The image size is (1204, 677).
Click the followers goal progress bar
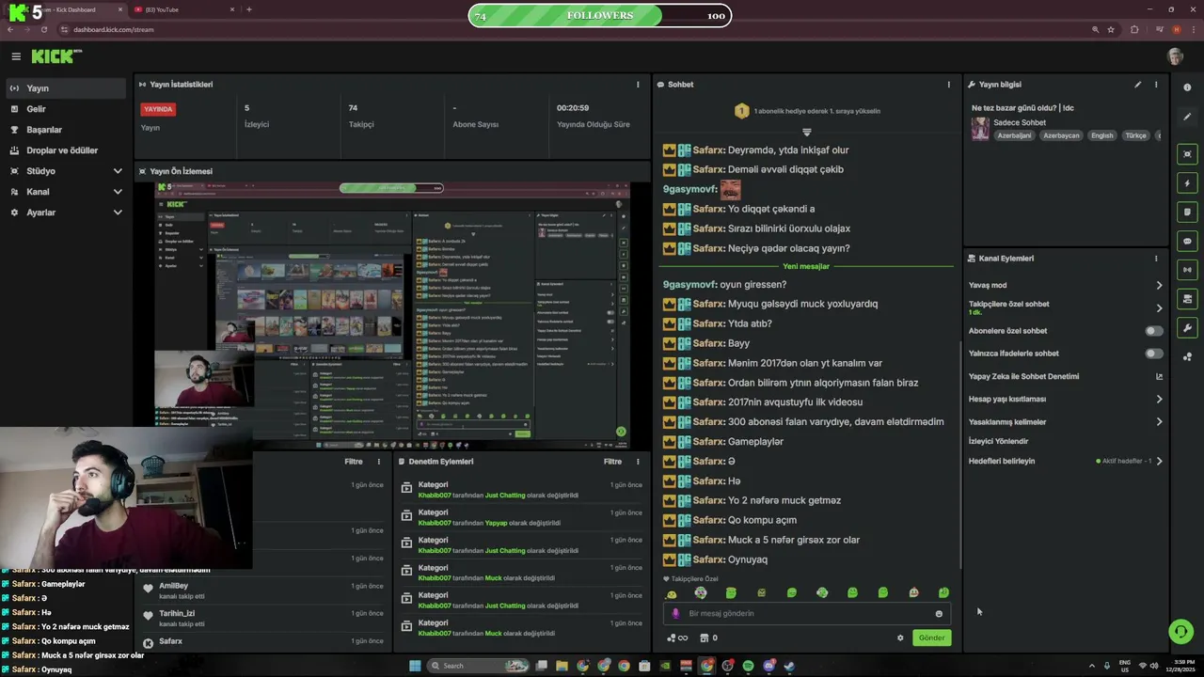(600, 15)
